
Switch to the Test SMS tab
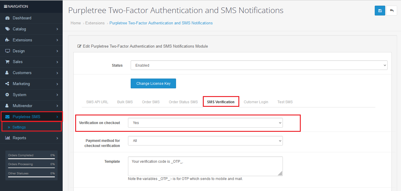[285, 102]
